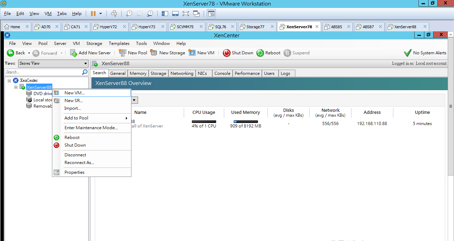Screen dimensions: 454x241
Task: Click the red Shut Down icon in toolbar
Action: coord(227,53)
